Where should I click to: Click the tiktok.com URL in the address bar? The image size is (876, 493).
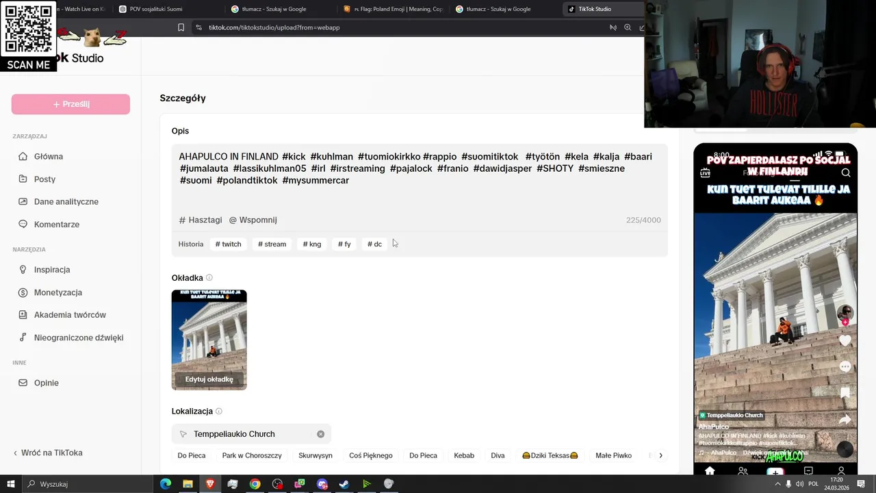click(x=274, y=27)
